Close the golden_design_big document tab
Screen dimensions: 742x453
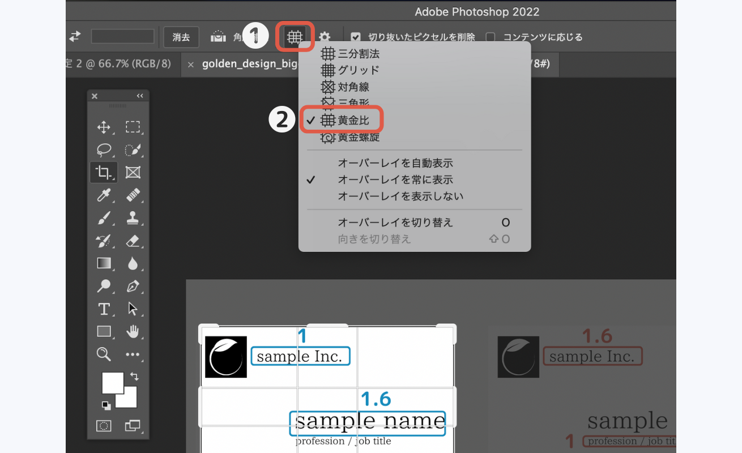click(191, 65)
